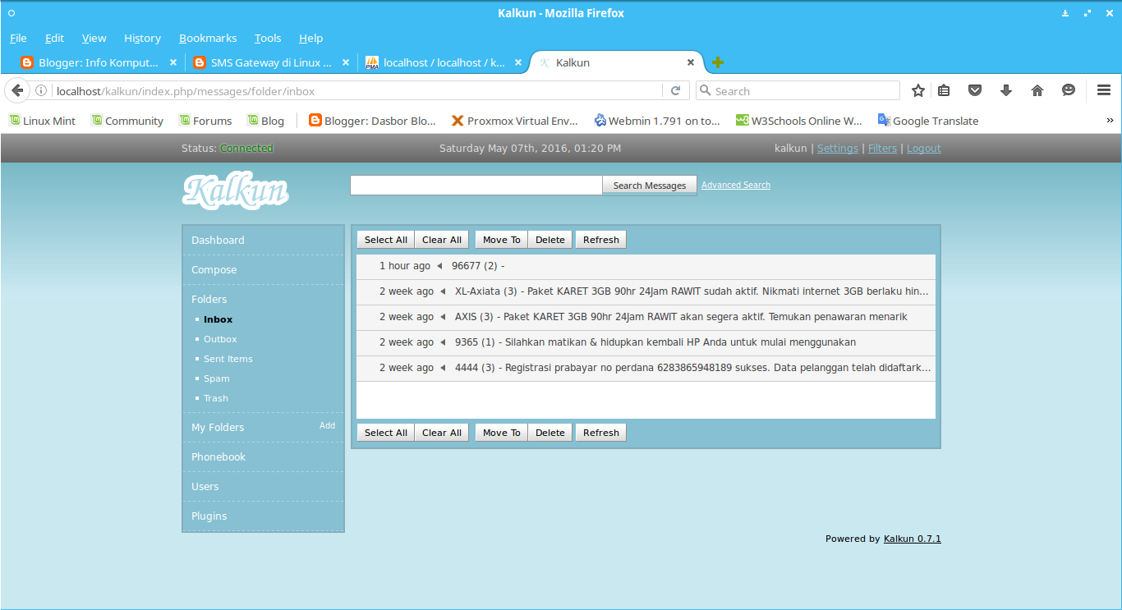Open the W3Schools Online bookmark
The height and width of the screenshot is (610, 1122).
tap(799, 121)
